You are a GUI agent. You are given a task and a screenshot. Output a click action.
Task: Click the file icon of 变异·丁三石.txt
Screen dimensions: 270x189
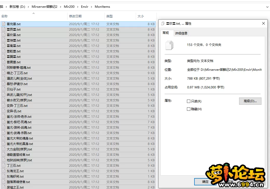coord(4,106)
